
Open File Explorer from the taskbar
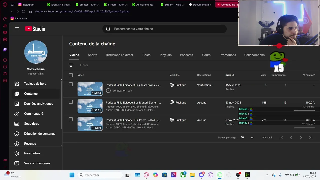[x=192, y=175]
